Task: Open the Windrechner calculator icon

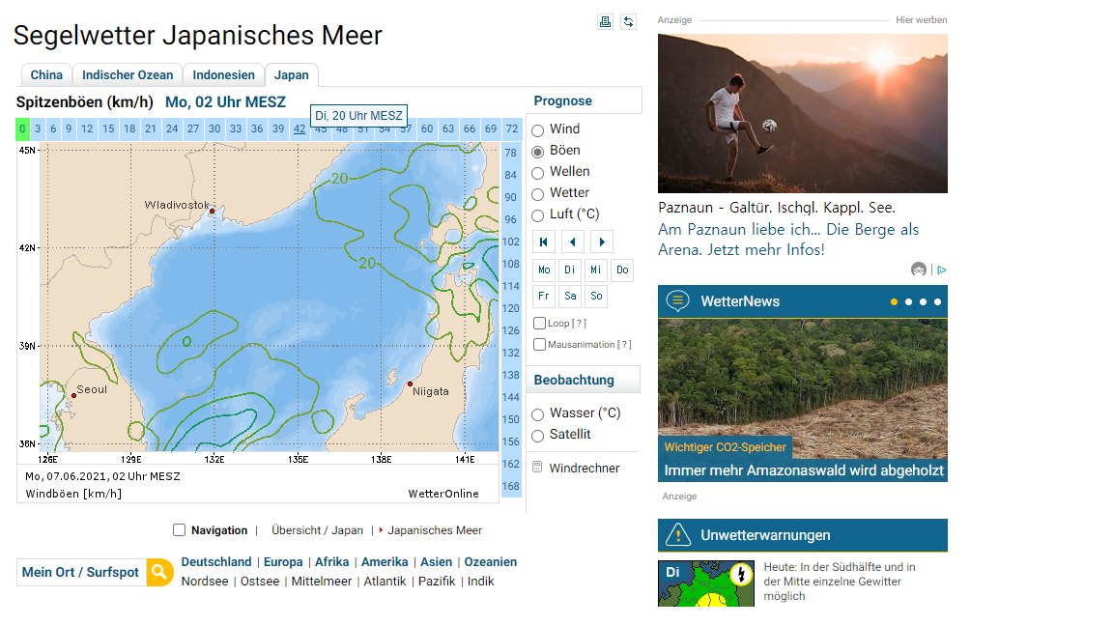Action: (x=537, y=468)
